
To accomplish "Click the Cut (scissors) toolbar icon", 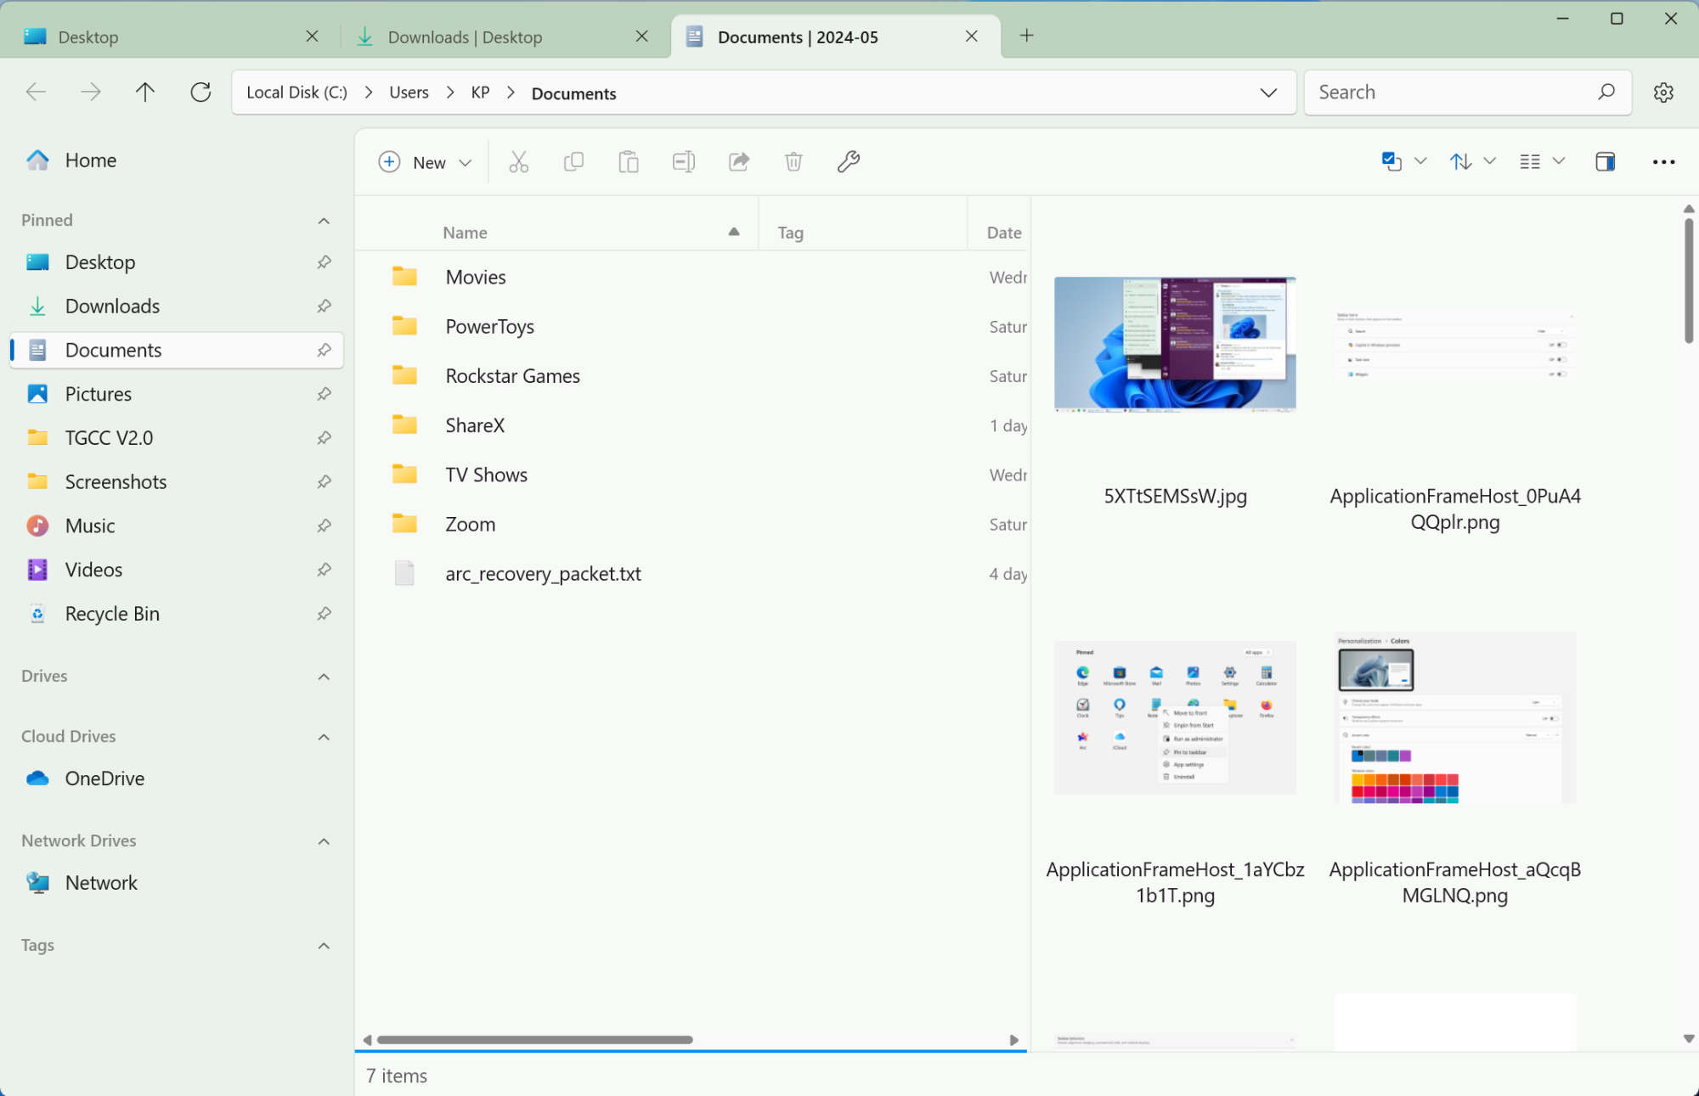I will pos(519,162).
